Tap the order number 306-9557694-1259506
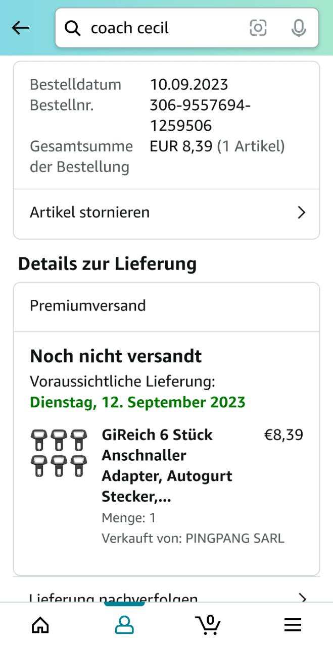333x646 pixels. point(200,115)
